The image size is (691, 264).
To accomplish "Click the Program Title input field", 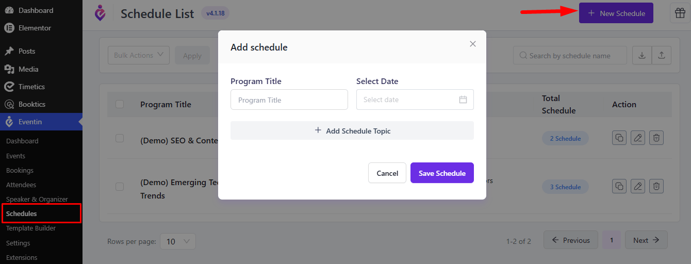I will pyautogui.click(x=289, y=100).
